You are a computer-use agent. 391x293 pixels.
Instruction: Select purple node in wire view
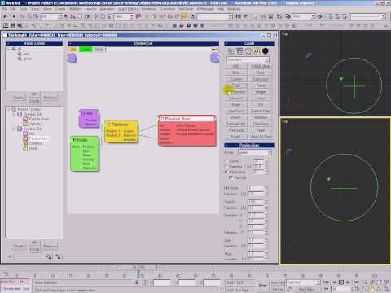pyautogui.click(x=89, y=119)
